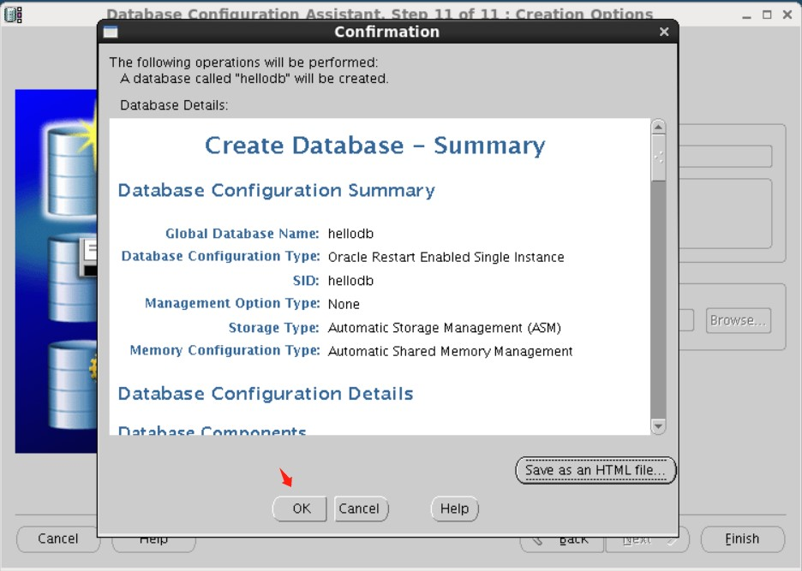Screen dimensions: 802x571
Task: Click the Memory Configuration Type label
Action: point(224,351)
